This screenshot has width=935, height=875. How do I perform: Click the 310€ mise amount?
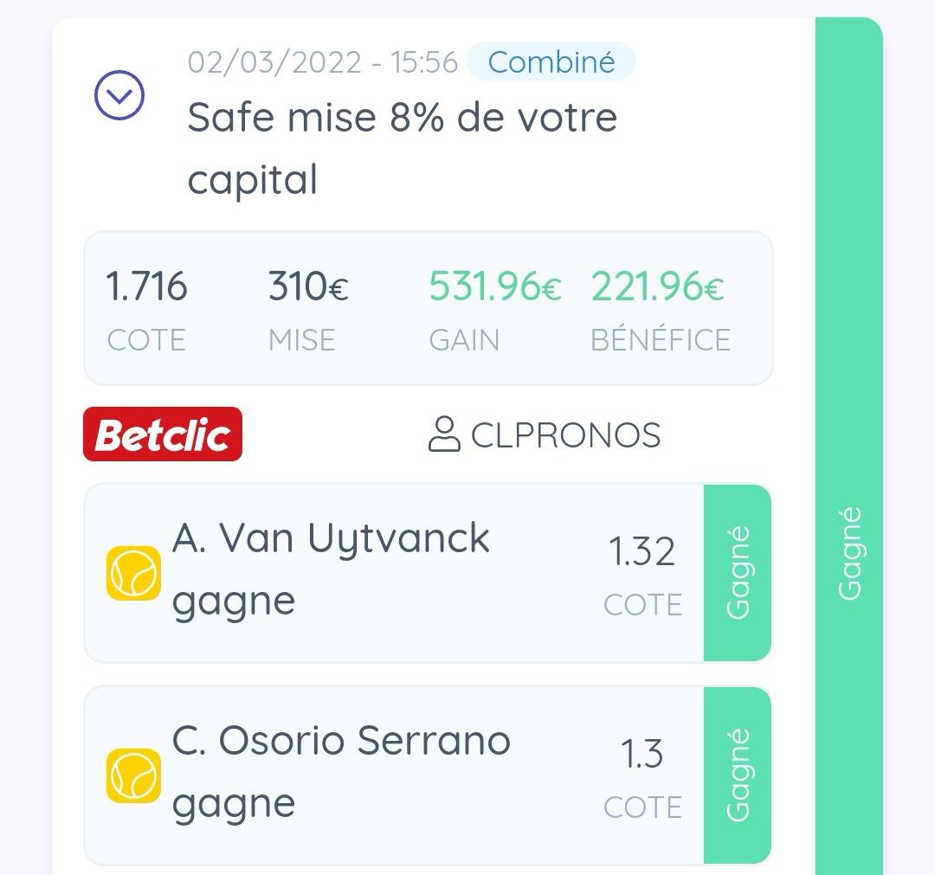308,286
